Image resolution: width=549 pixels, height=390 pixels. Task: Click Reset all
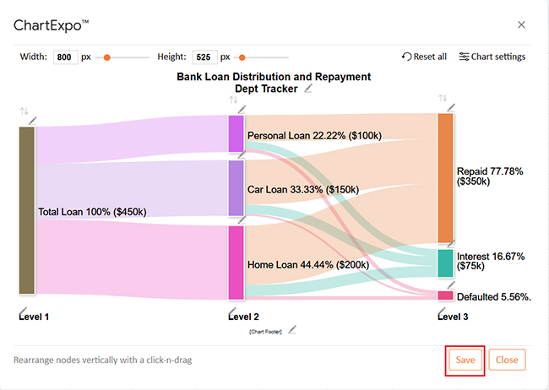click(x=424, y=57)
